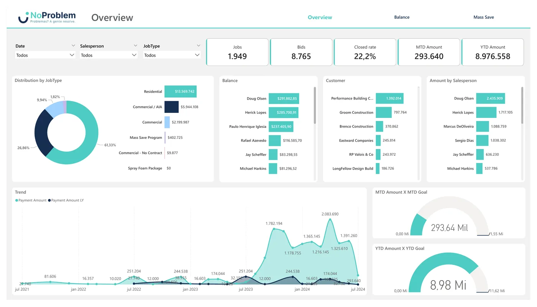Click the YTD gauge showing 8,98 Mi
The image size is (537, 307).
tap(448, 273)
